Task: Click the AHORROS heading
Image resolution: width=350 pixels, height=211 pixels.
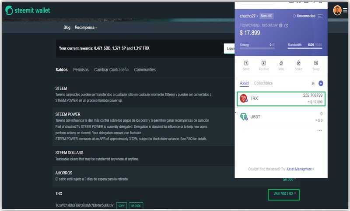Action: click(64, 173)
